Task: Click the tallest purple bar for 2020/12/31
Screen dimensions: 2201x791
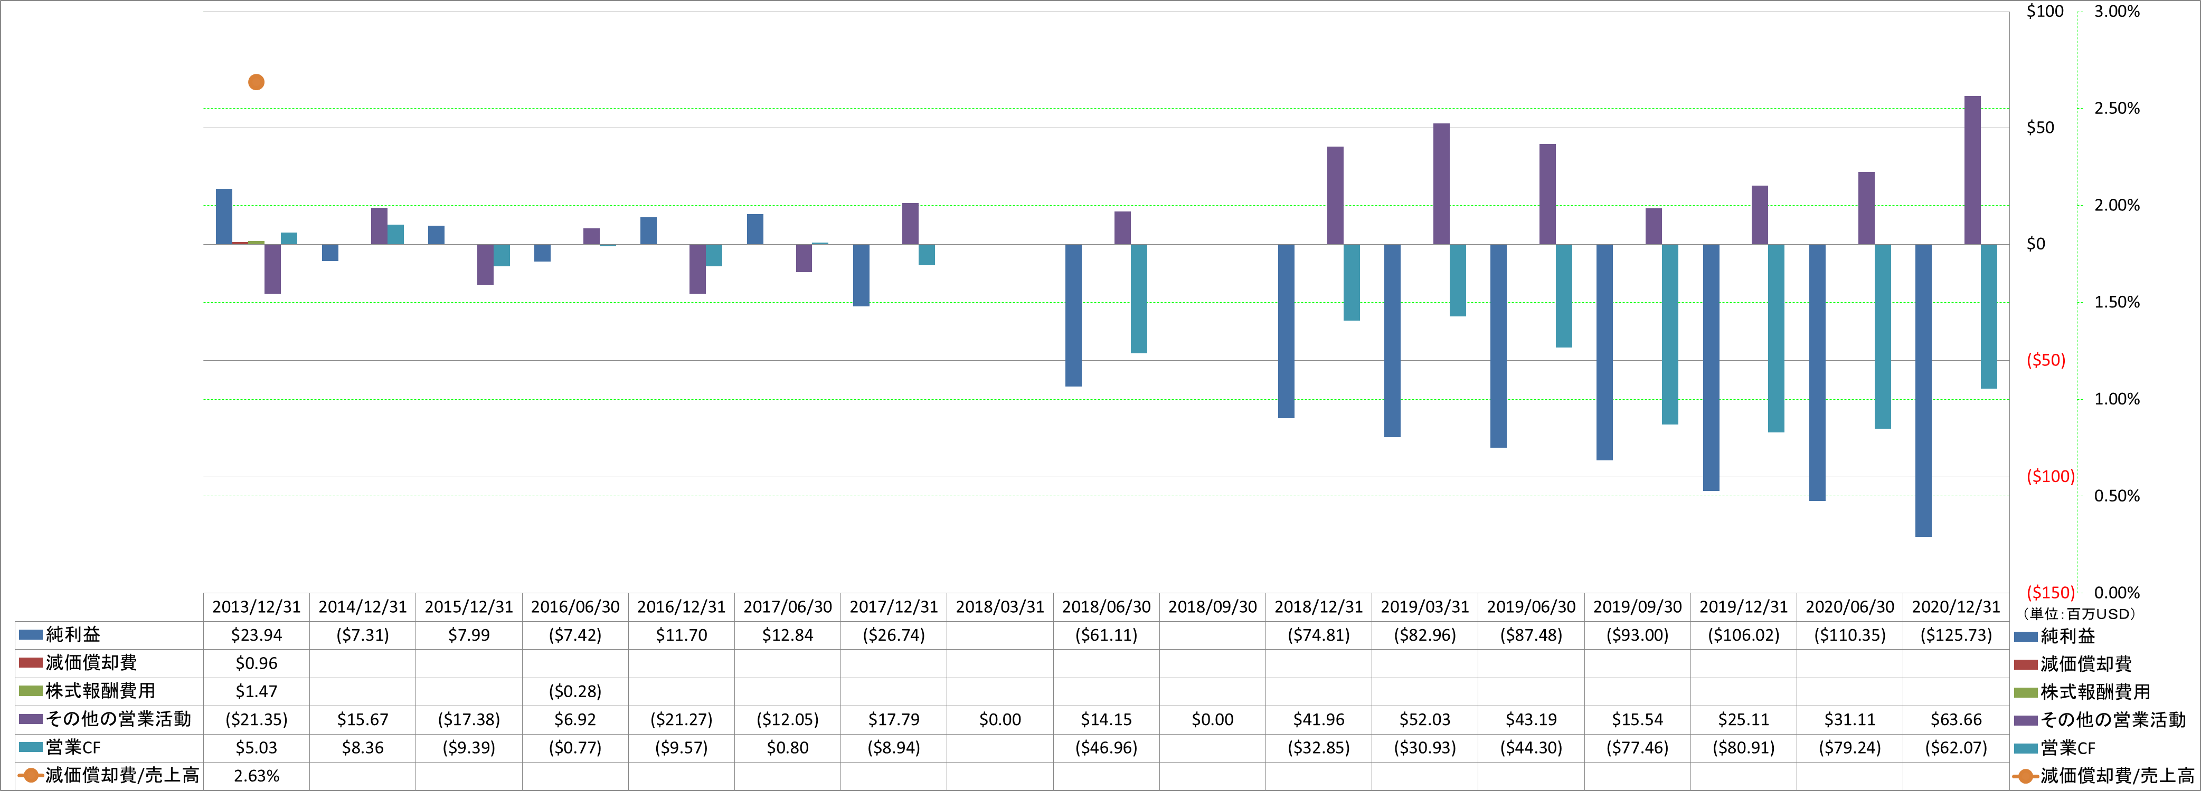Action: click(x=1972, y=170)
